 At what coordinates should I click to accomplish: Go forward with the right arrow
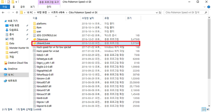click(x=8, y=13)
